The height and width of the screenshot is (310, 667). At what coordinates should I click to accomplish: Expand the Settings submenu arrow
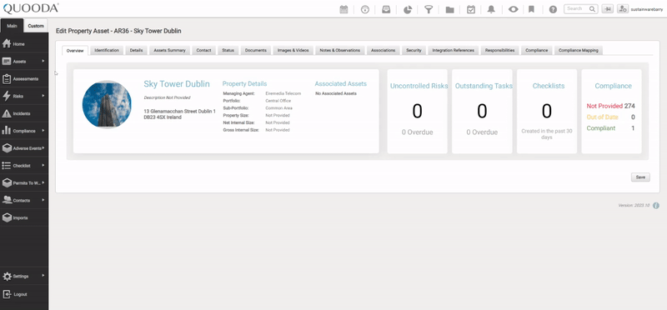pyautogui.click(x=43, y=276)
